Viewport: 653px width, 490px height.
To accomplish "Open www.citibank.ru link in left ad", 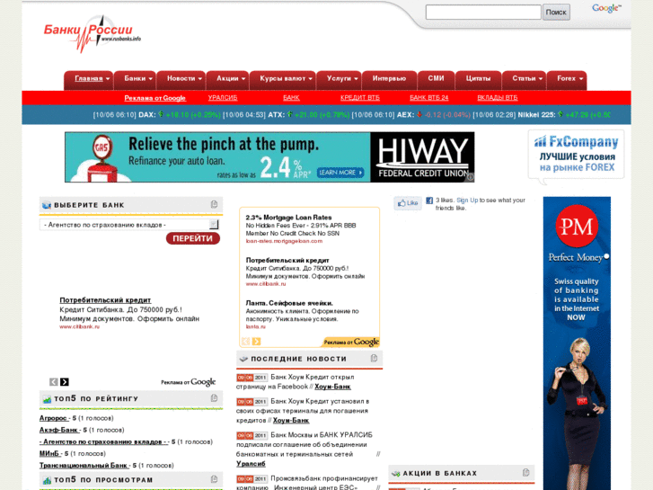I will pos(80,327).
